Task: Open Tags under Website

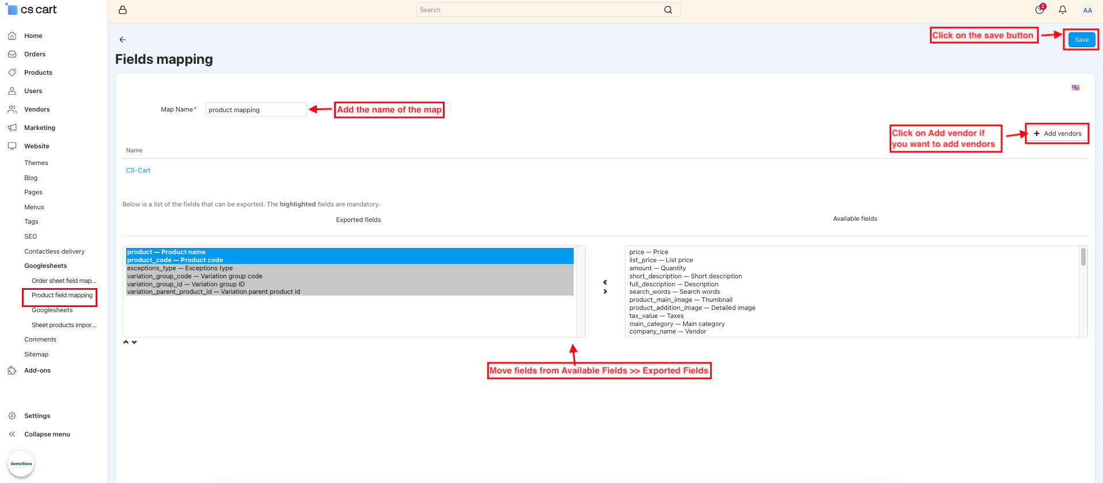Action: pyautogui.click(x=31, y=221)
